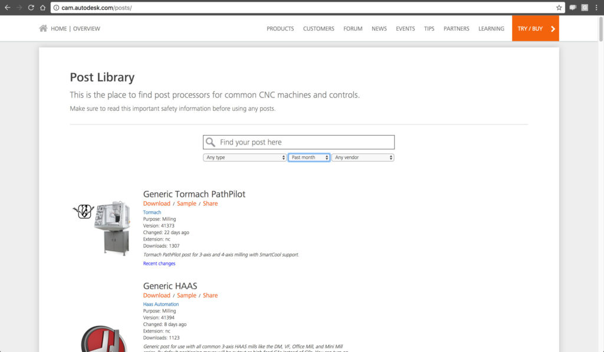Viewport: 604px width, 352px height.
Task: Open the EVENTS menu item
Action: click(x=405, y=28)
